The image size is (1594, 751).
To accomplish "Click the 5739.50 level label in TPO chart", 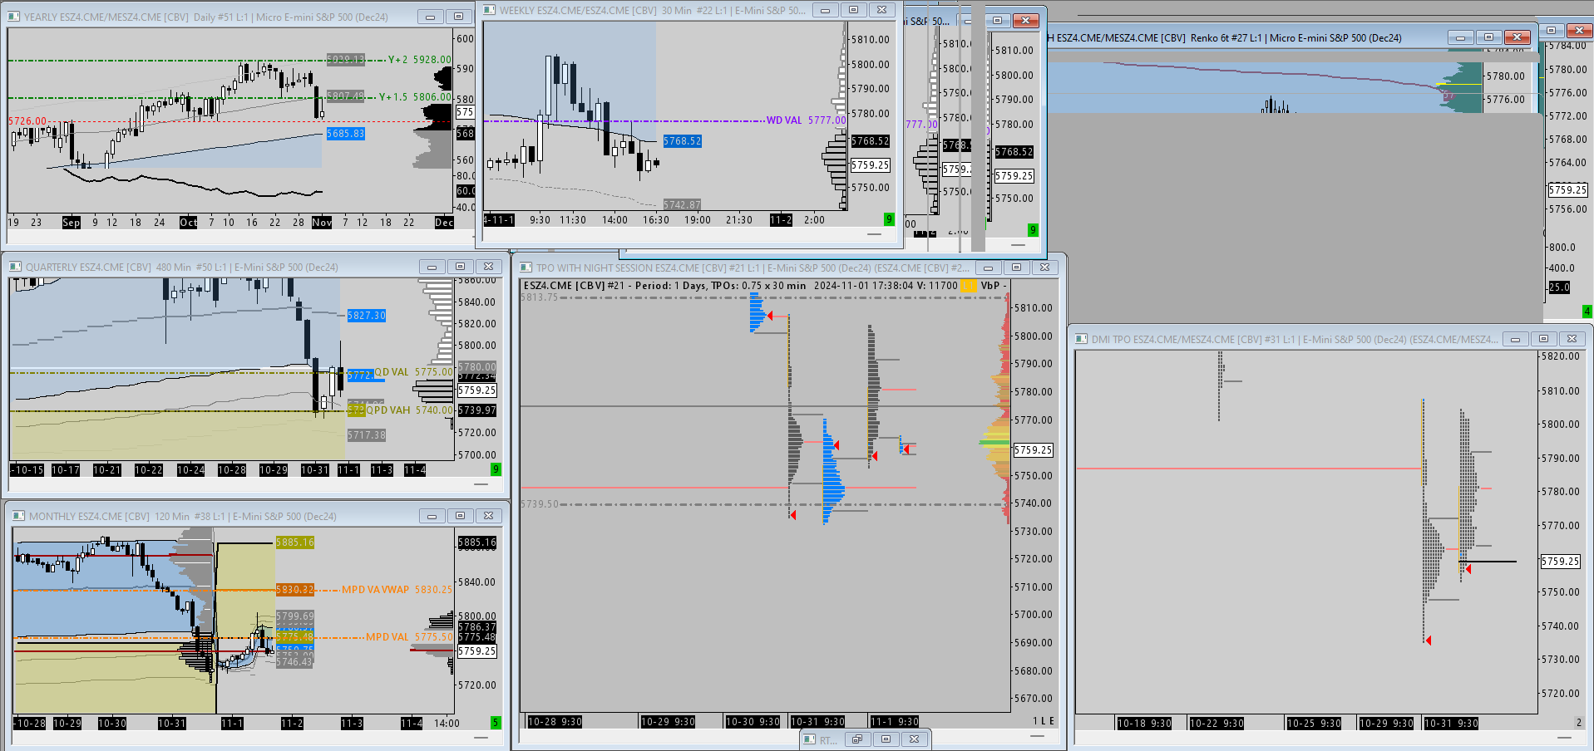I will [540, 504].
